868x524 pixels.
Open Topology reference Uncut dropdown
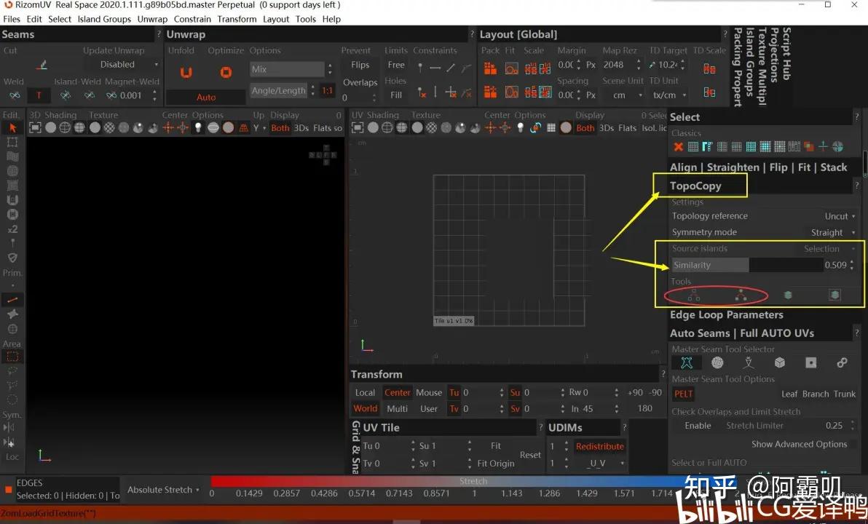(x=840, y=216)
